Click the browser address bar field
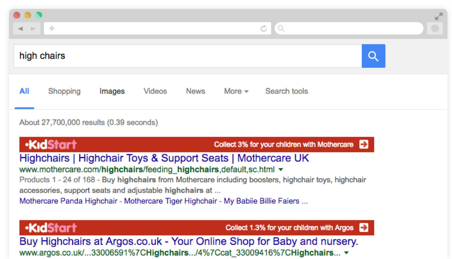452x259 pixels. 158,28
